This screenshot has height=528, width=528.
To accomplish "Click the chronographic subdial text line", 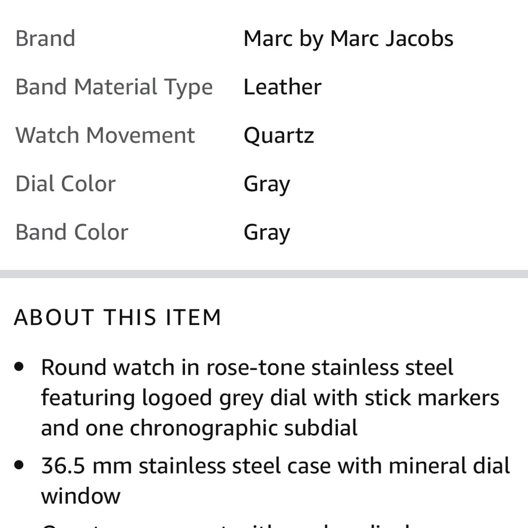I will [199, 428].
